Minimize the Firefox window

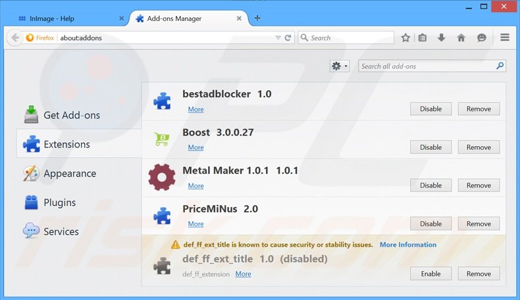[x=469, y=7]
